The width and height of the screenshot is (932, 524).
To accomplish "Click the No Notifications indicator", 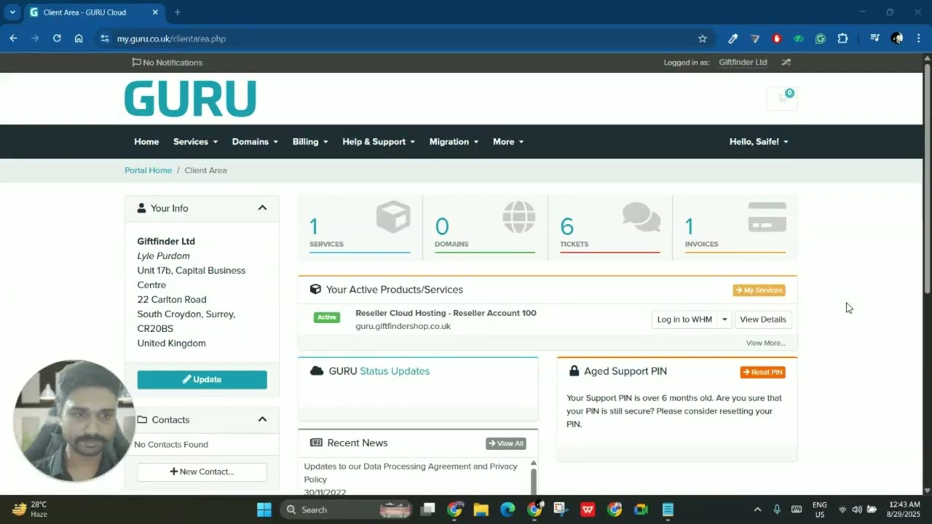I will [x=167, y=63].
